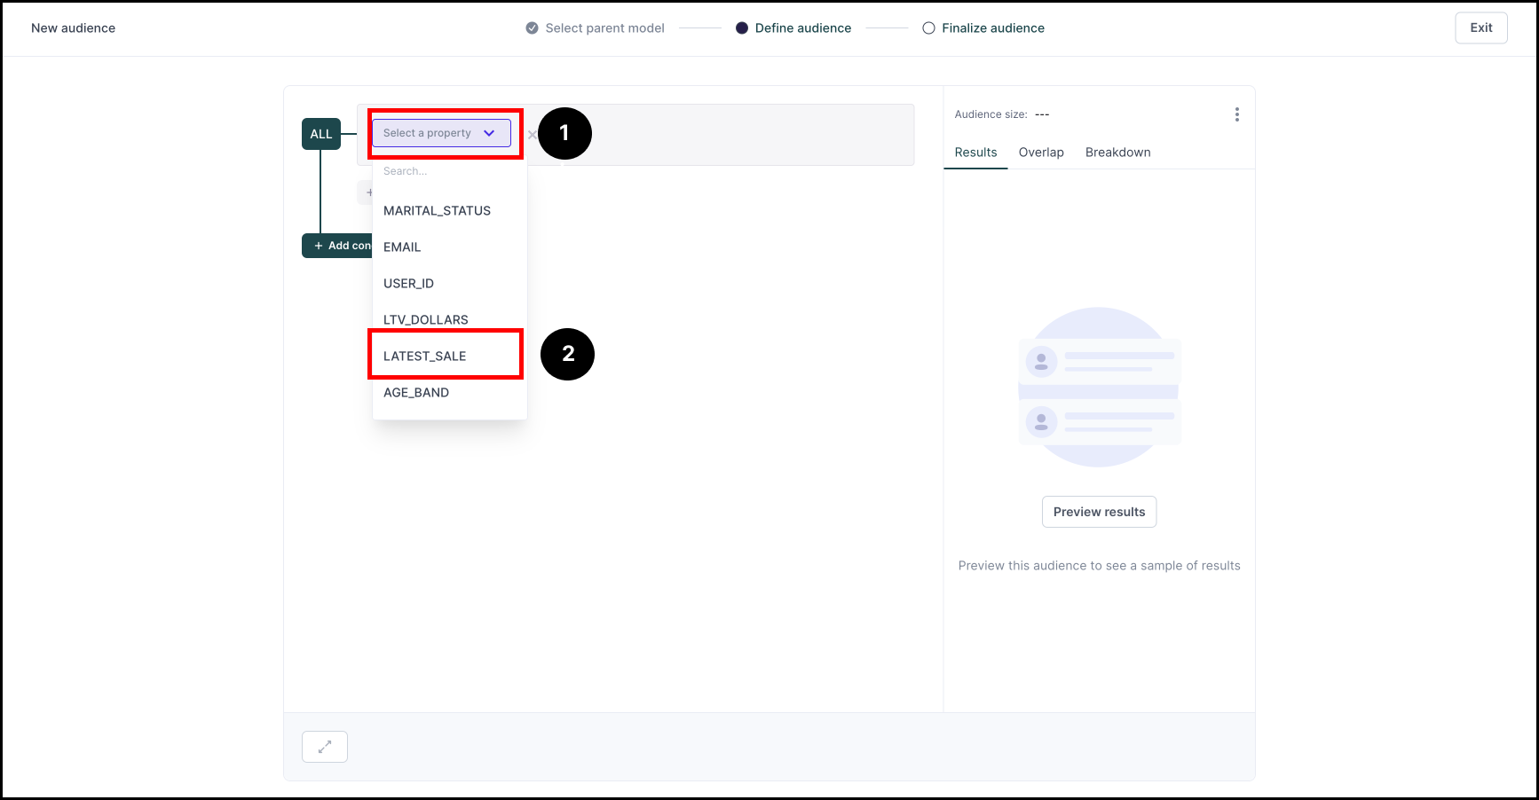Pick the LATEST_SALE property
Viewport: 1539px width, 800px height.
[424, 357]
